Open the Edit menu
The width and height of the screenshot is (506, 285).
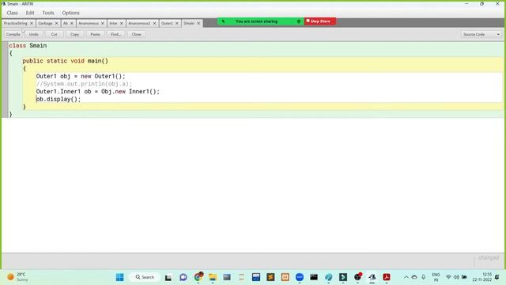click(30, 13)
